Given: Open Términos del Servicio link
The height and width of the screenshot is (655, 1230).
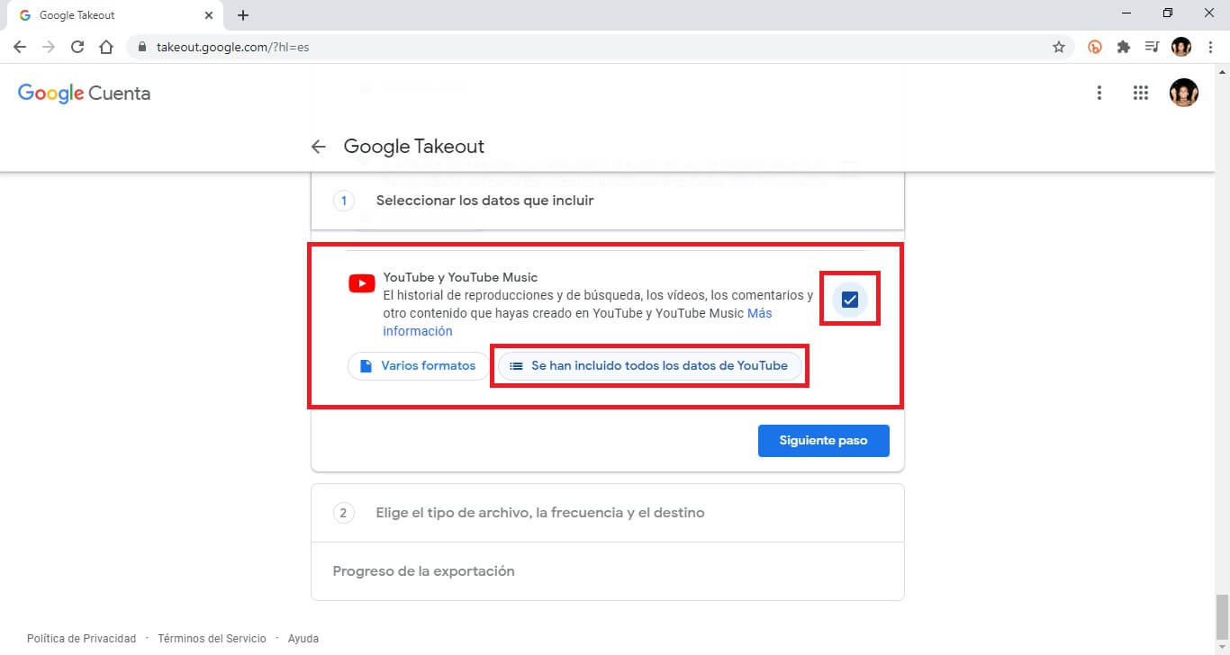Looking at the screenshot, I should [212, 638].
